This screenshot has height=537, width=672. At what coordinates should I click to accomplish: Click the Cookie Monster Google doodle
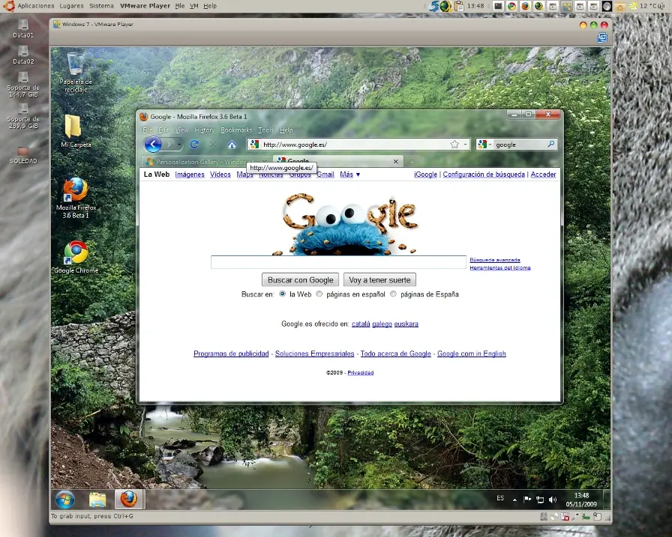347,224
